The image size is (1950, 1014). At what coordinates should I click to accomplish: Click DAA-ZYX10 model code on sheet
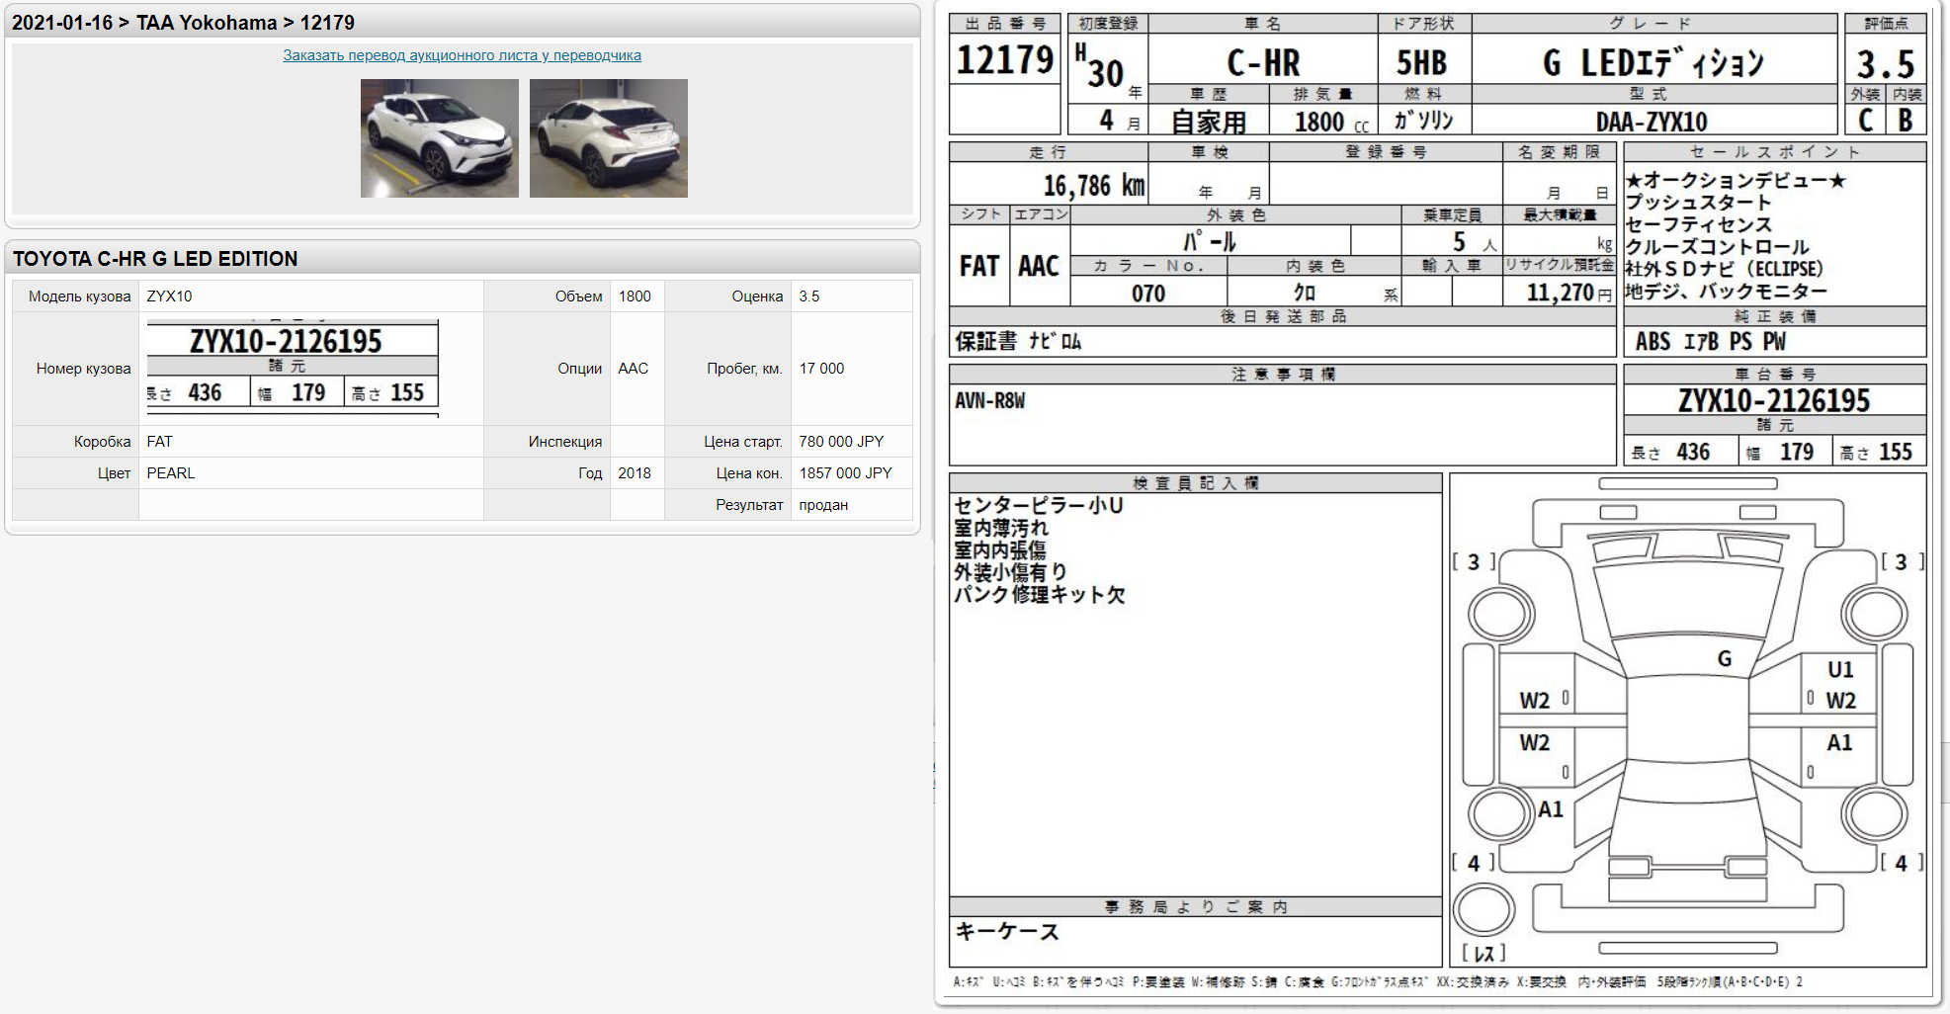(x=1652, y=122)
